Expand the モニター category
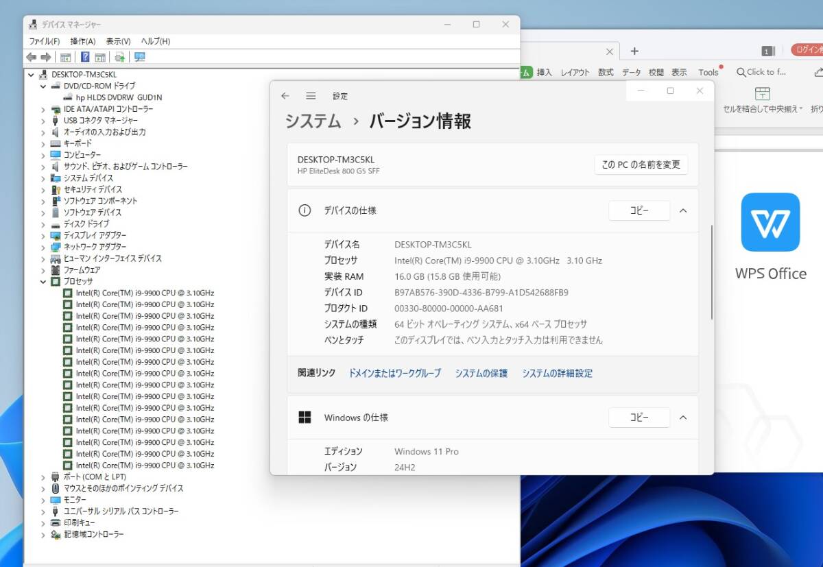 (43, 500)
